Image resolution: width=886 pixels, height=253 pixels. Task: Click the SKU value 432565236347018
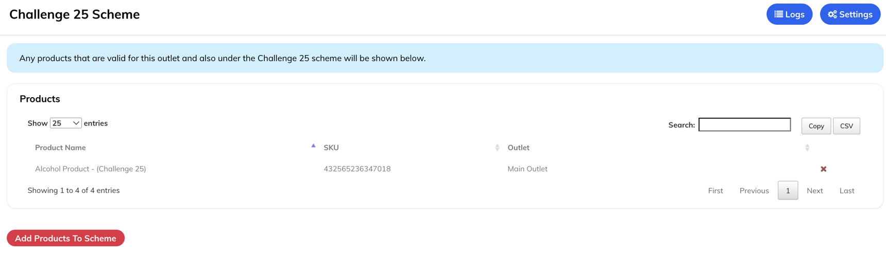click(x=357, y=169)
